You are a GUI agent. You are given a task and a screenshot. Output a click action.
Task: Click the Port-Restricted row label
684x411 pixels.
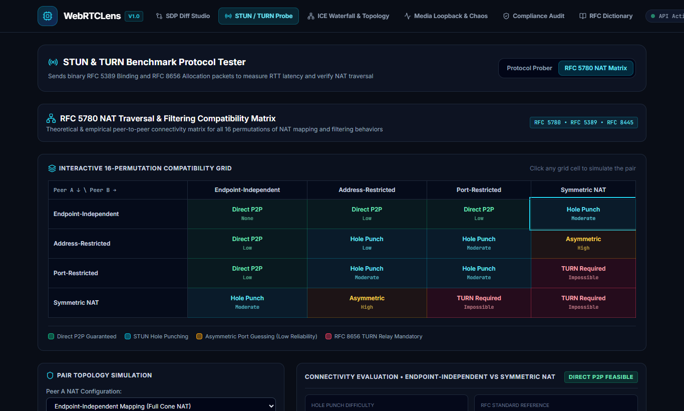118,273
